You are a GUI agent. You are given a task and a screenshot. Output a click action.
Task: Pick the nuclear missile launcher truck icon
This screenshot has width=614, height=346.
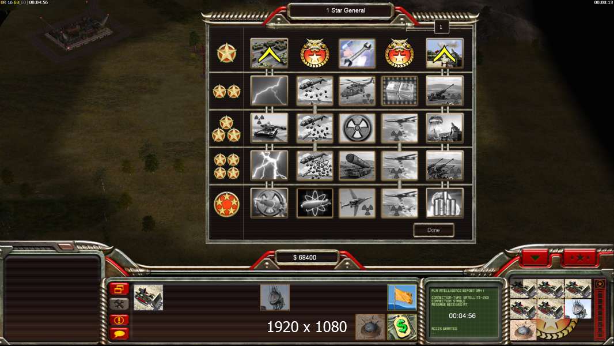coord(357,166)
